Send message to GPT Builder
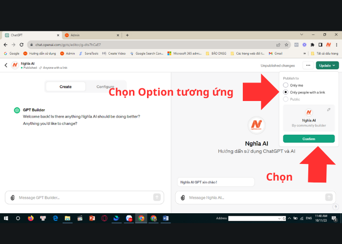The image size is (342, 244). [x=157, y=197]
